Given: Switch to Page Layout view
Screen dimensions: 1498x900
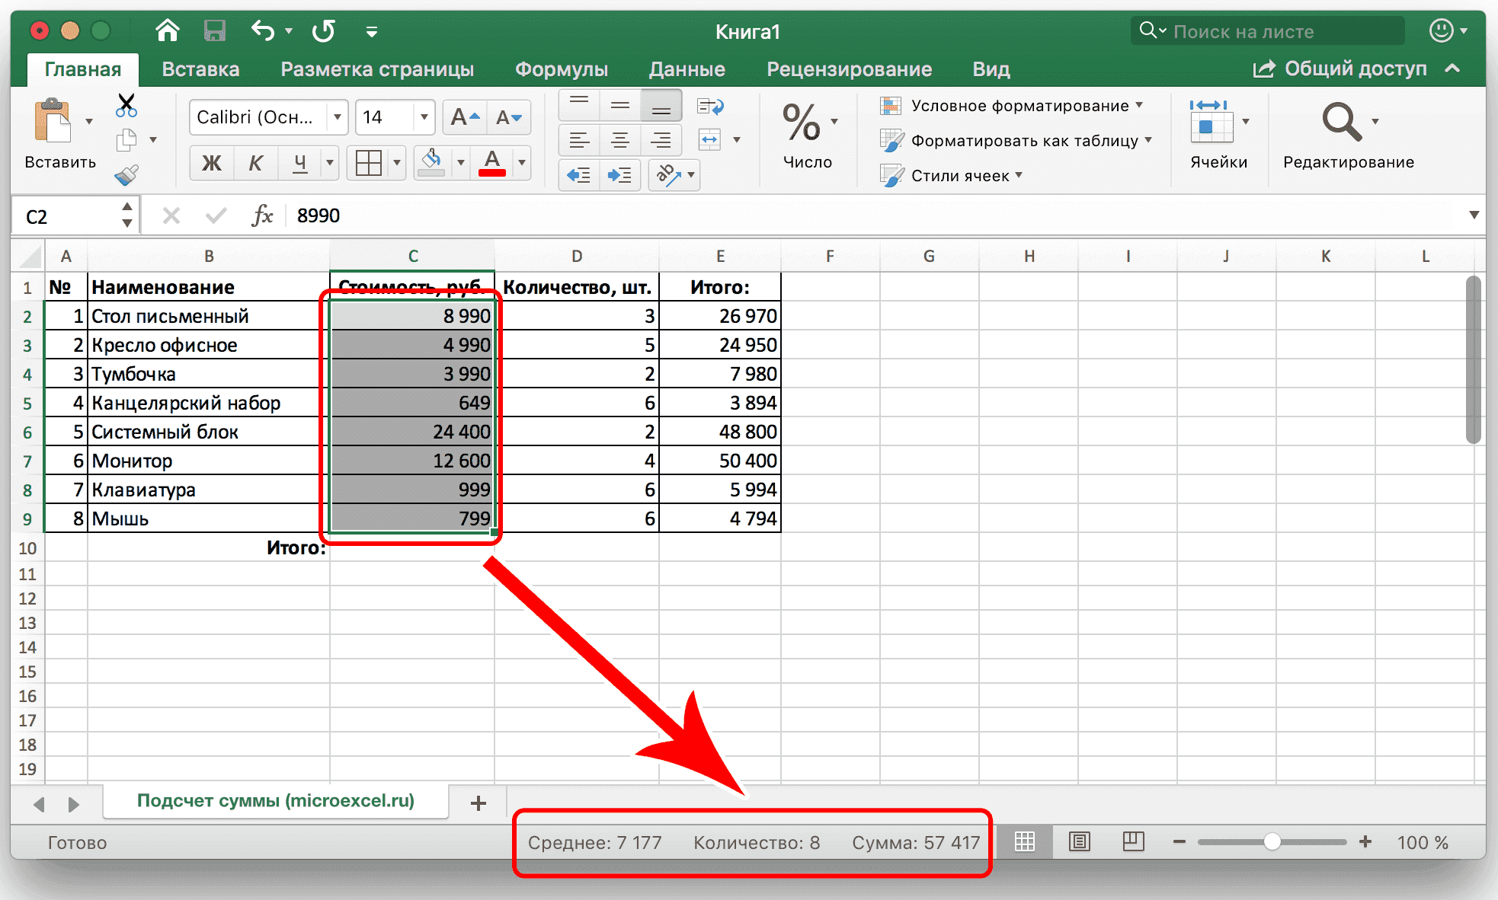Looking at the screenshot, I should (1079, 841).
